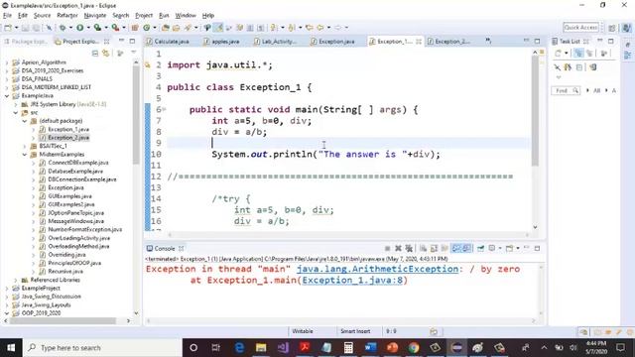Toggle Scheduled view in Task List

pos(589,53)
